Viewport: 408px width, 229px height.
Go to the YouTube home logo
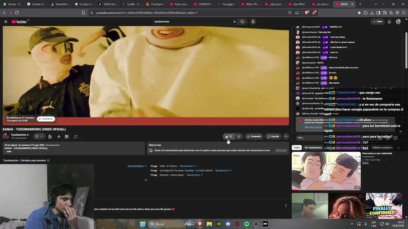click(19, 22)
